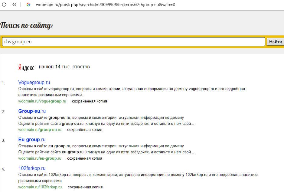284x192 pixels.
Task: Open сохранённая копия for Voguegroup.ru result
Action: coord(90,101)
